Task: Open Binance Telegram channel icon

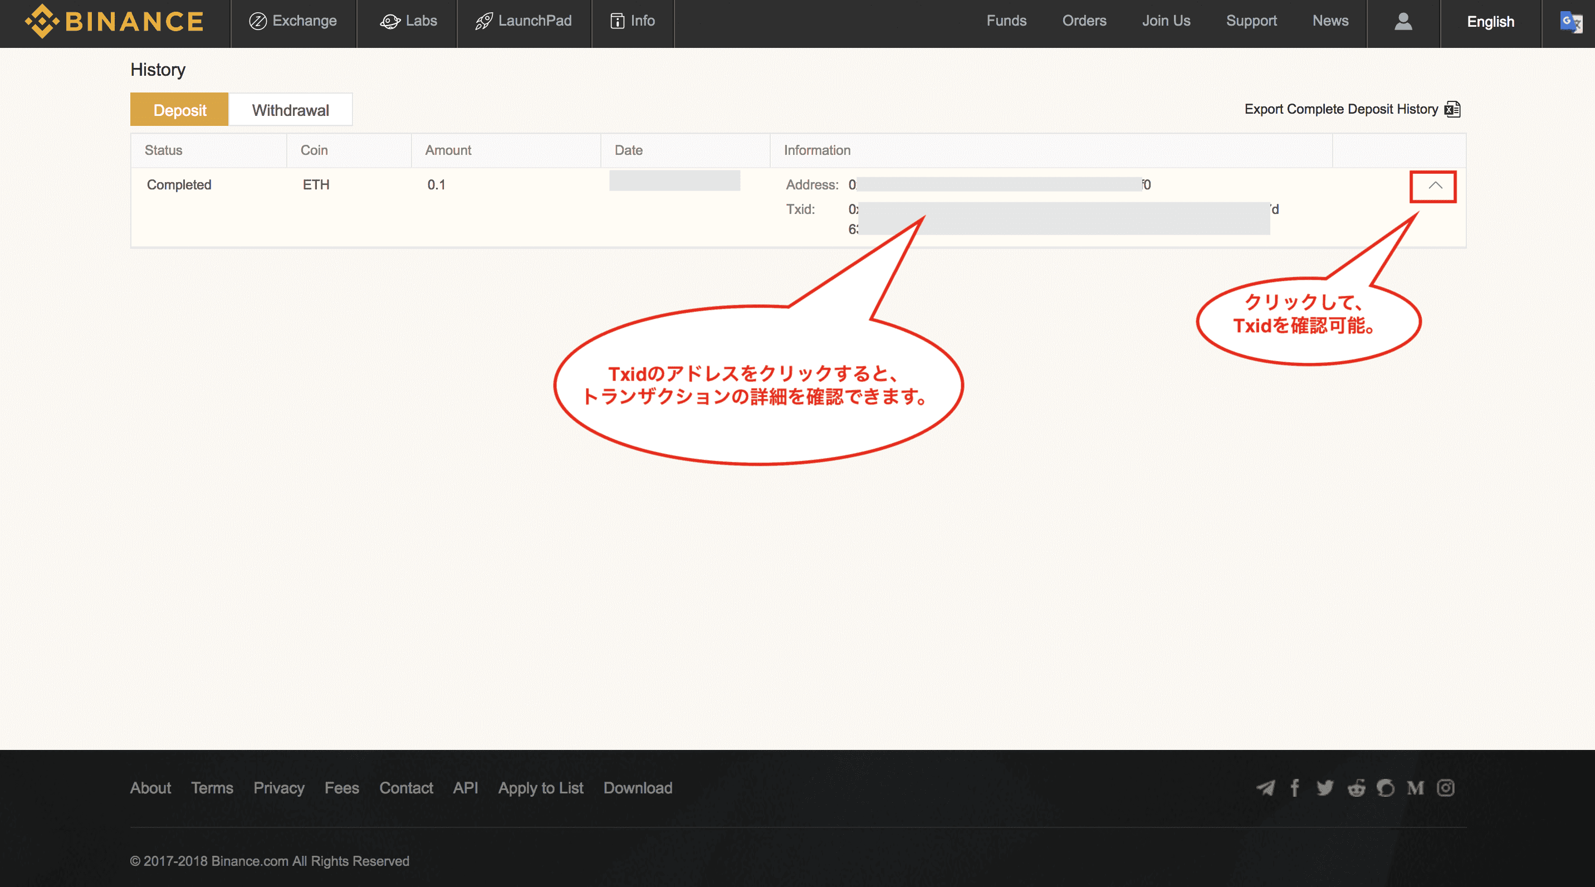Action: [1265, 788]
